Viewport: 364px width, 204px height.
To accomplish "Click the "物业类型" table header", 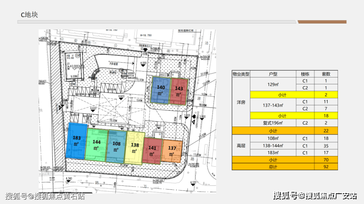I will (x=241, y=74).
